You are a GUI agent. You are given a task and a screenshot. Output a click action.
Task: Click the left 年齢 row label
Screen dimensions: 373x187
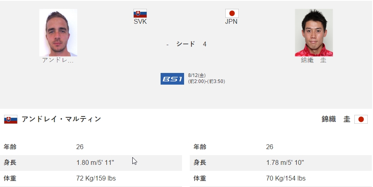pos(10,147)
